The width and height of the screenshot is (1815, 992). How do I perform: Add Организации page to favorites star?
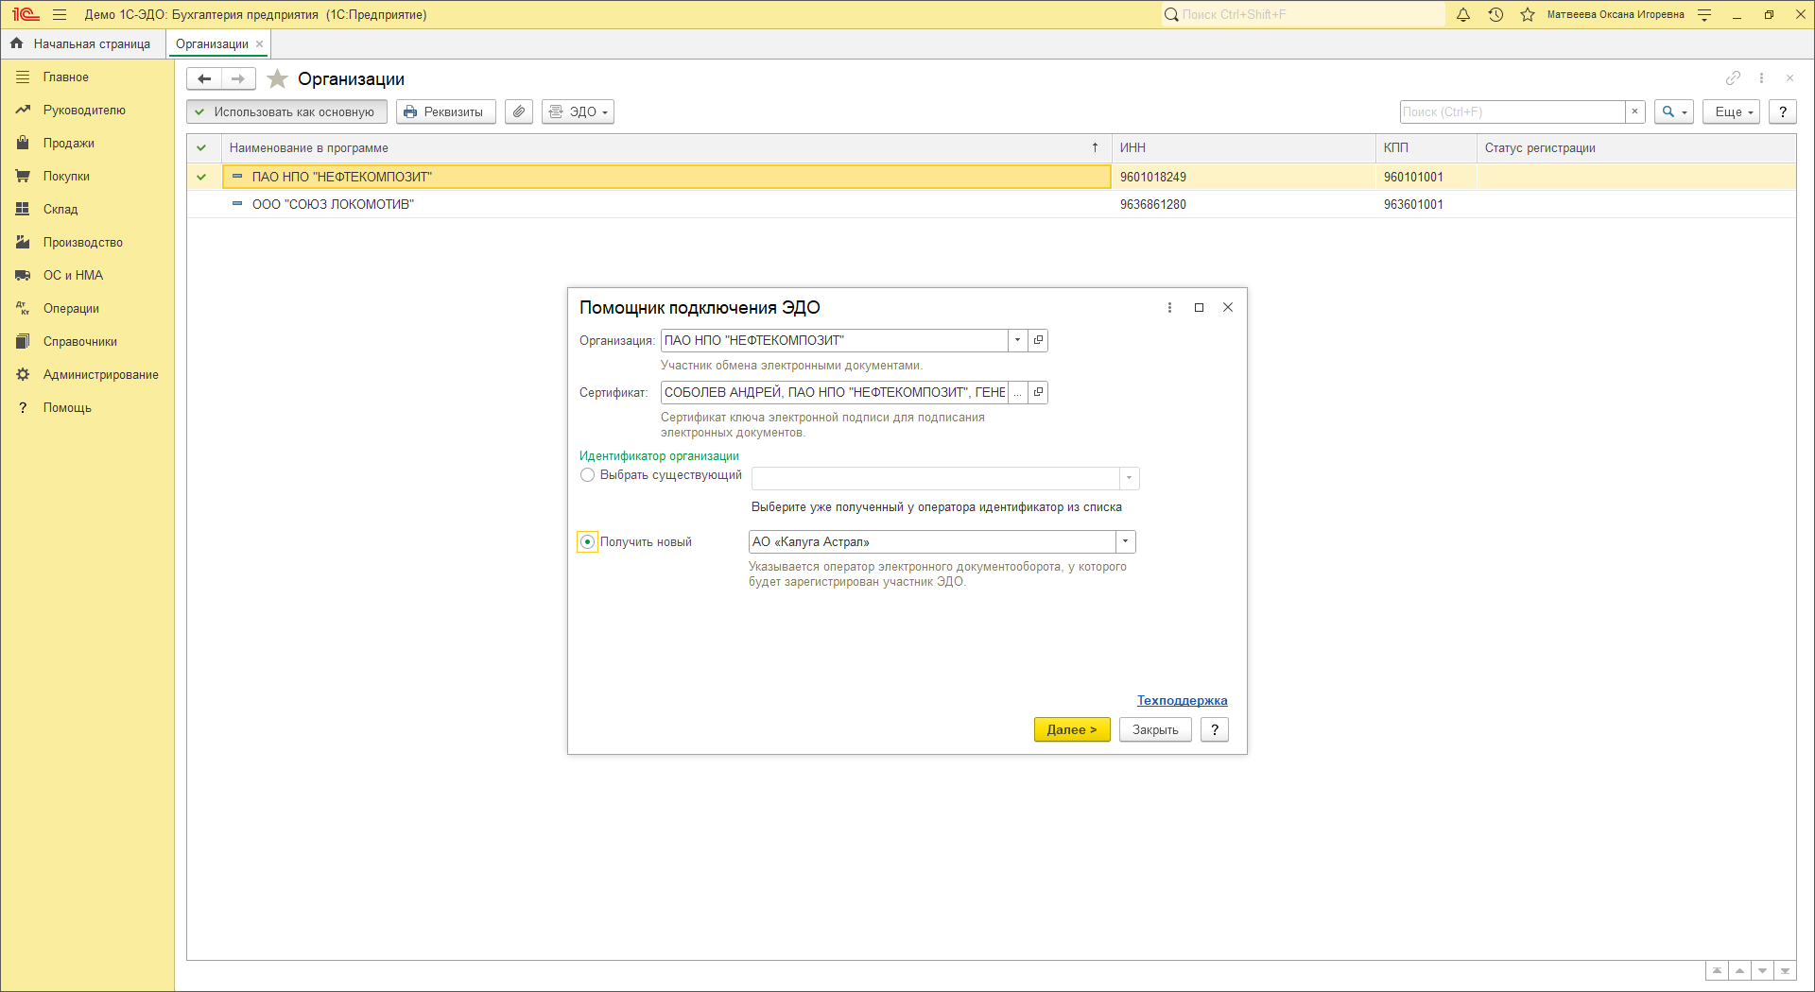(x=277, y=79)
